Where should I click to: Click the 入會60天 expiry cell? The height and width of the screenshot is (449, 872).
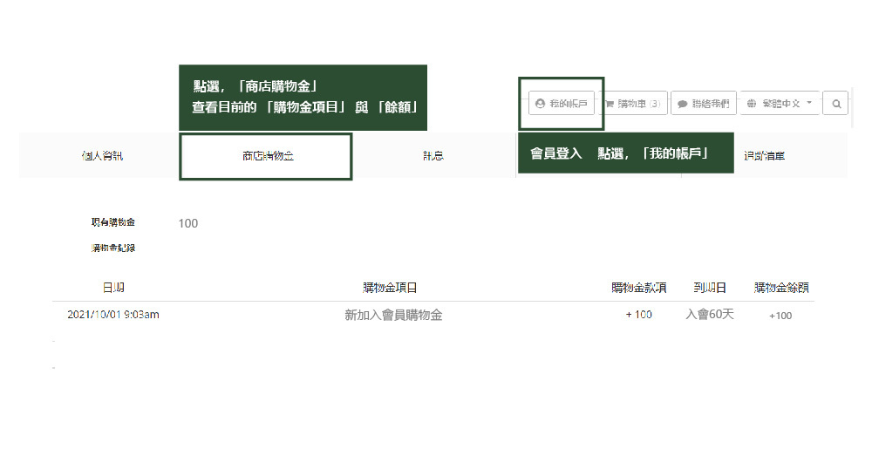pos(710,315)
